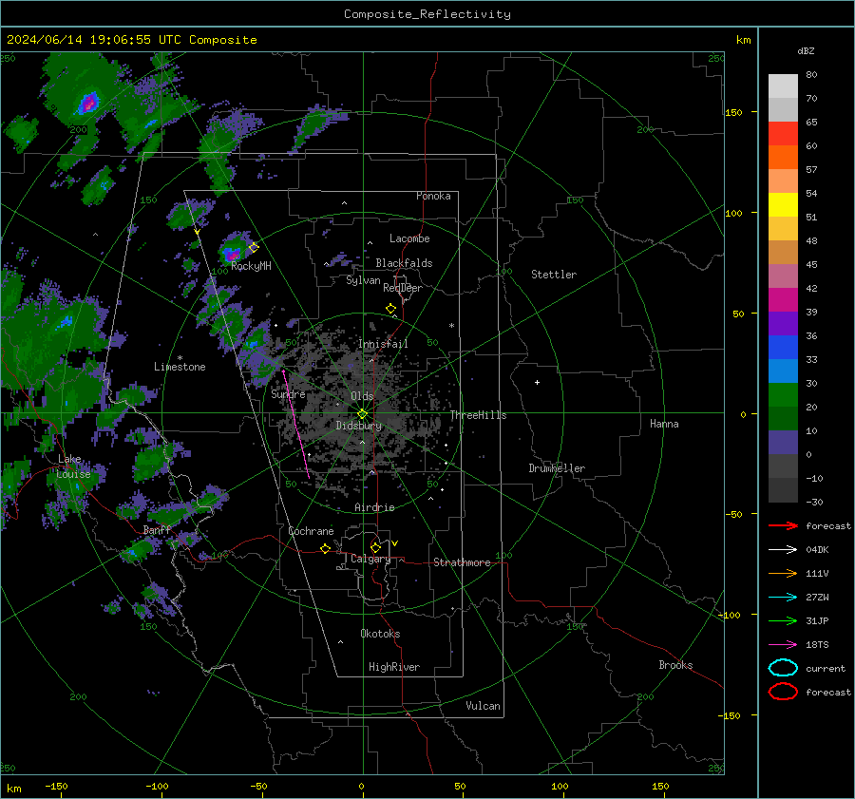
Task: Click the Drumheller town label
Action: coord(557,468)
